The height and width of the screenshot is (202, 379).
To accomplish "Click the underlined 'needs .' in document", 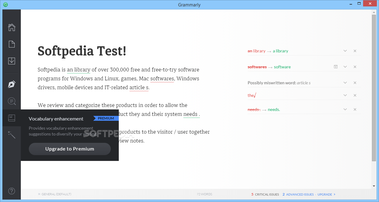I will 192,114.
